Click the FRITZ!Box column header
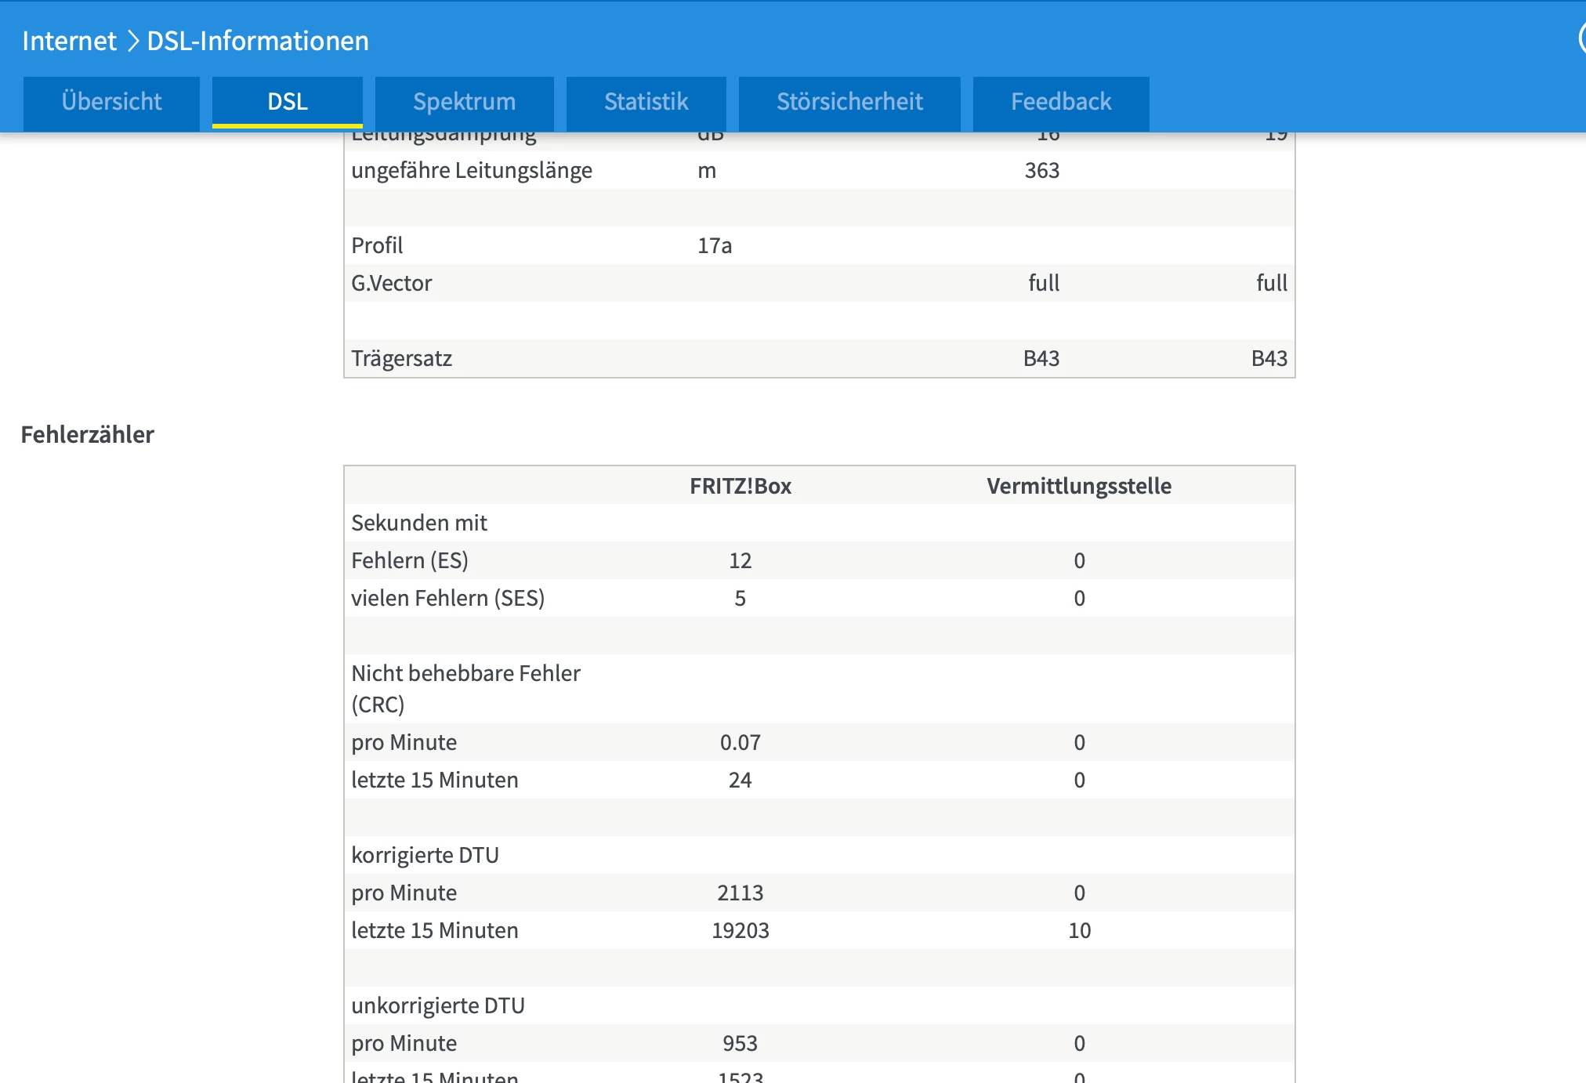 [740, 486]
